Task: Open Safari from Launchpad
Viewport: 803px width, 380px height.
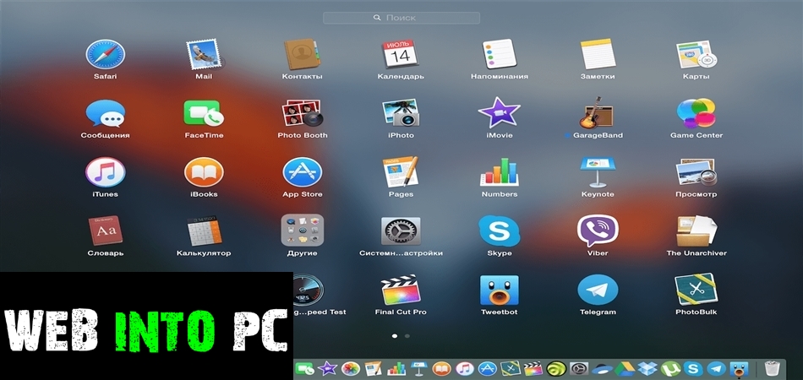Action: 106,54
